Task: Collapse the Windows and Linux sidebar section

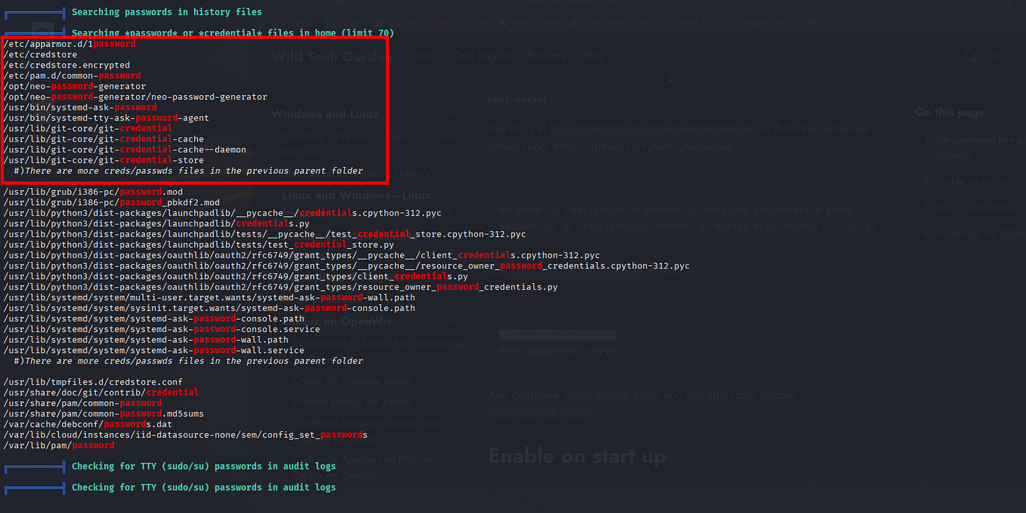Action: click(x=451, y=114)
